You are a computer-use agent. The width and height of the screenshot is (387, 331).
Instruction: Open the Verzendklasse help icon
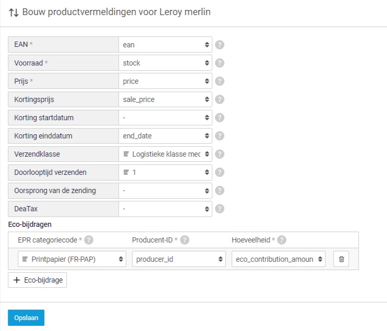[x=220, y=154]
